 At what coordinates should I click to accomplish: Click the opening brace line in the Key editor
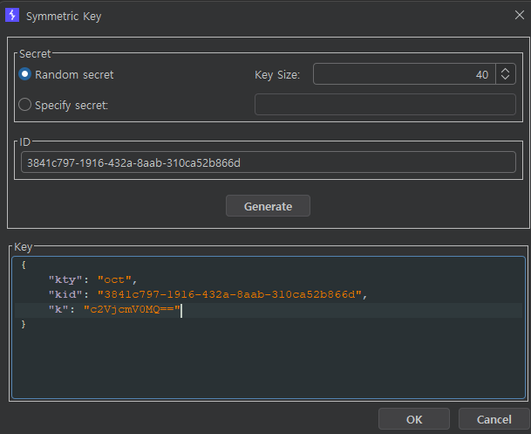coord(24,265)
